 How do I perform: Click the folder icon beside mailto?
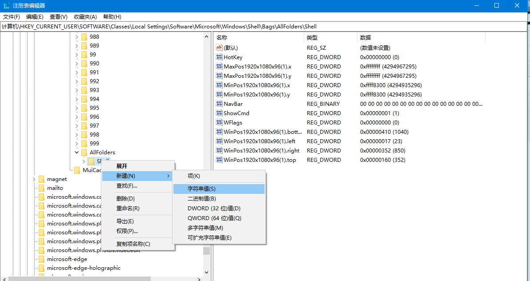click(41, 188)
